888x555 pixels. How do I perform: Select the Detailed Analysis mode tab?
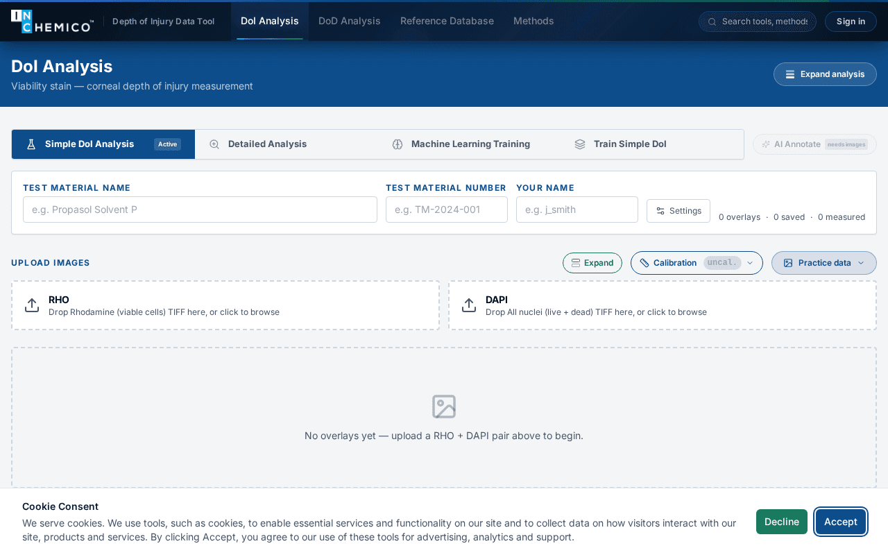[287, 144]
